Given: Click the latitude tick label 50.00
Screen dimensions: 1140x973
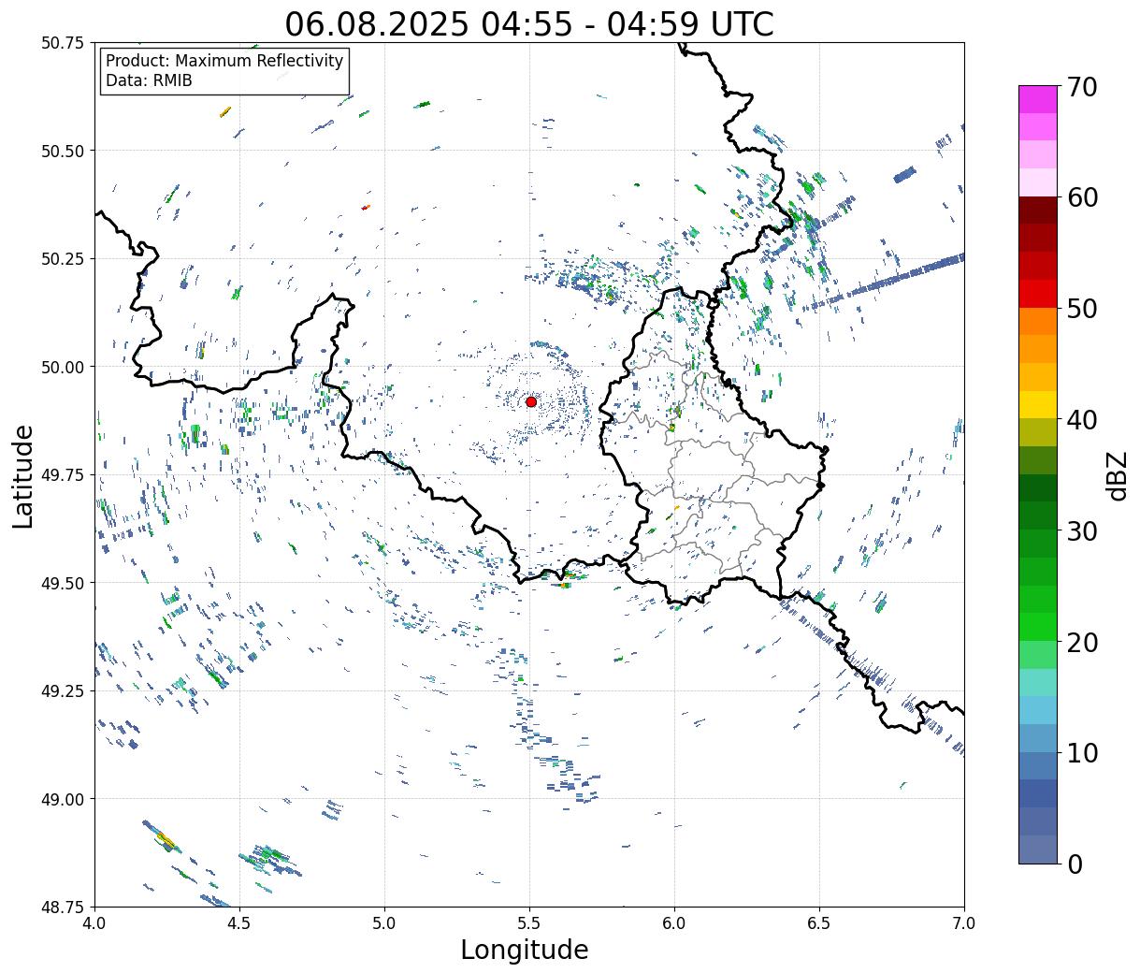Looking at the screenshot, I should [x=63, y=367].
